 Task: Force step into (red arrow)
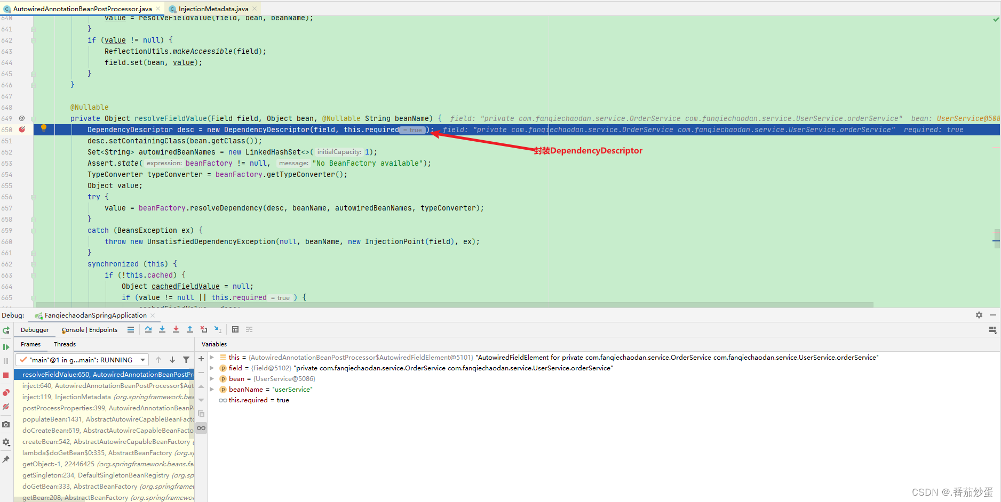click(x=176, y=330)
